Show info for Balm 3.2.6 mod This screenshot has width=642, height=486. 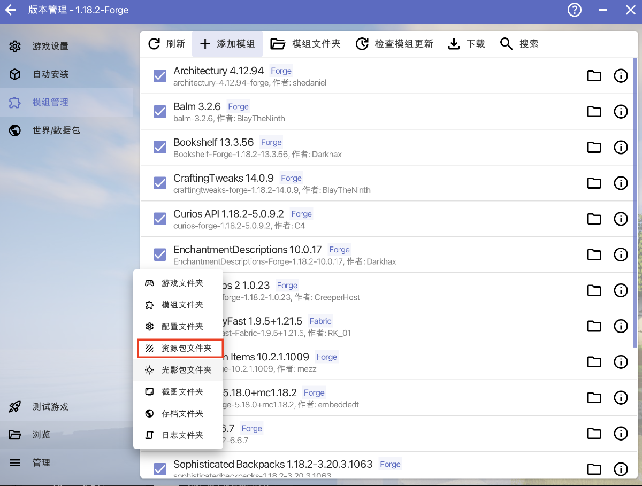[621, 112]
